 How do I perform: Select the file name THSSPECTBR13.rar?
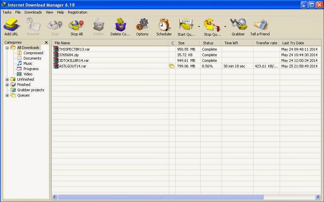tap(74, 49)
